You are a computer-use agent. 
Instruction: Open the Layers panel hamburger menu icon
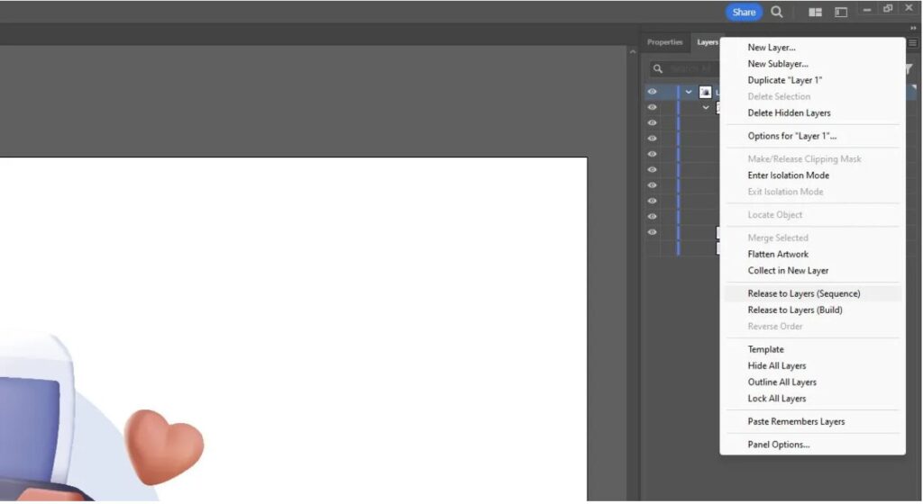pos(912,43)
